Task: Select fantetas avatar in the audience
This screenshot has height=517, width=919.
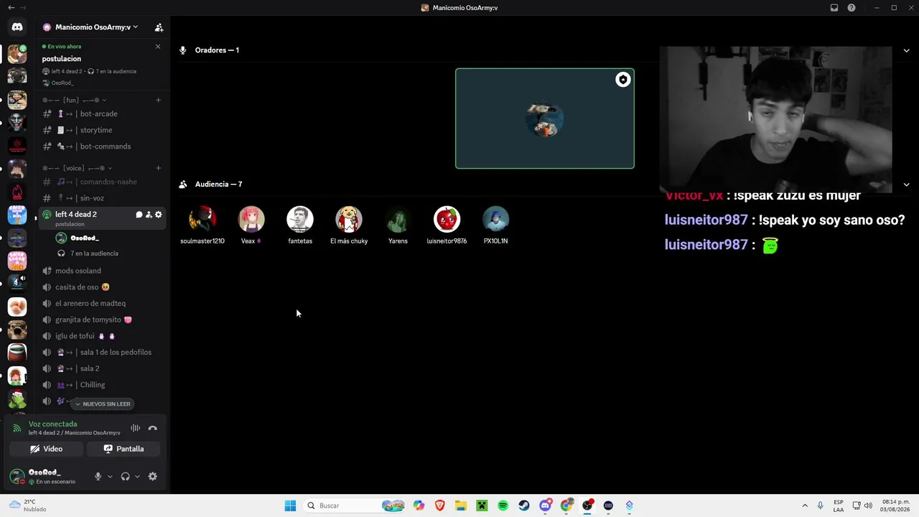Action: (x=300, y=220)
